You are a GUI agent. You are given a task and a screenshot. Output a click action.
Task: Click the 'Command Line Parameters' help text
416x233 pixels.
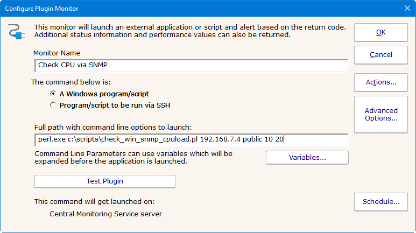pyautogui.click(x=132, y=157)
